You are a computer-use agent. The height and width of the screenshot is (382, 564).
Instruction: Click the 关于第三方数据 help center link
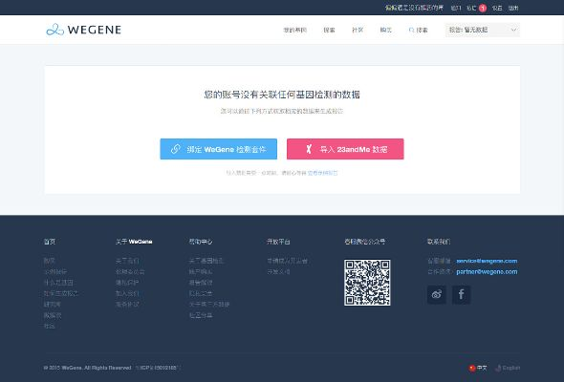point(209,305)
